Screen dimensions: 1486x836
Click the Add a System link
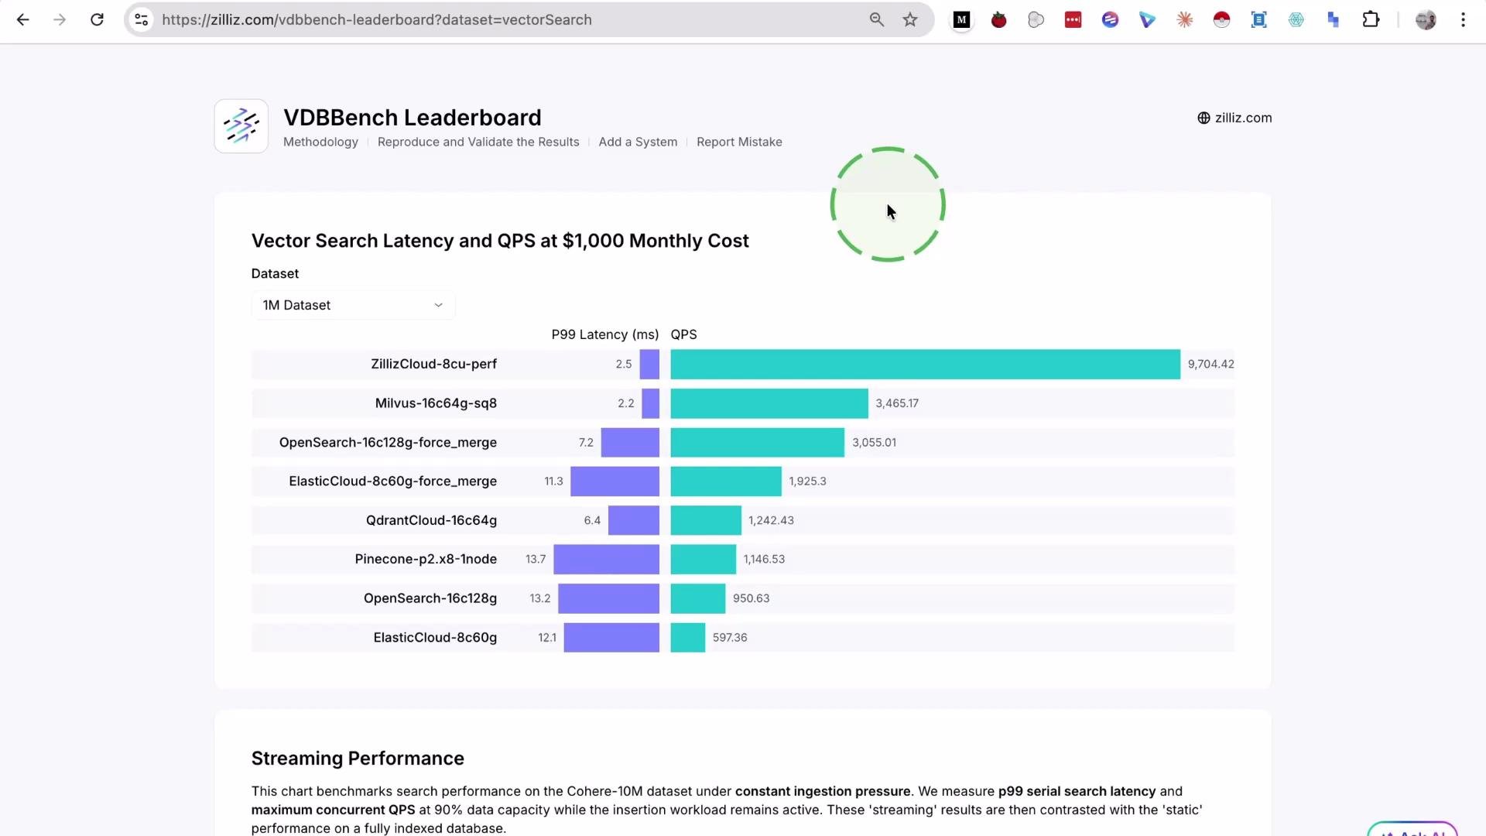pyautogui.click(x=638, y=142)
